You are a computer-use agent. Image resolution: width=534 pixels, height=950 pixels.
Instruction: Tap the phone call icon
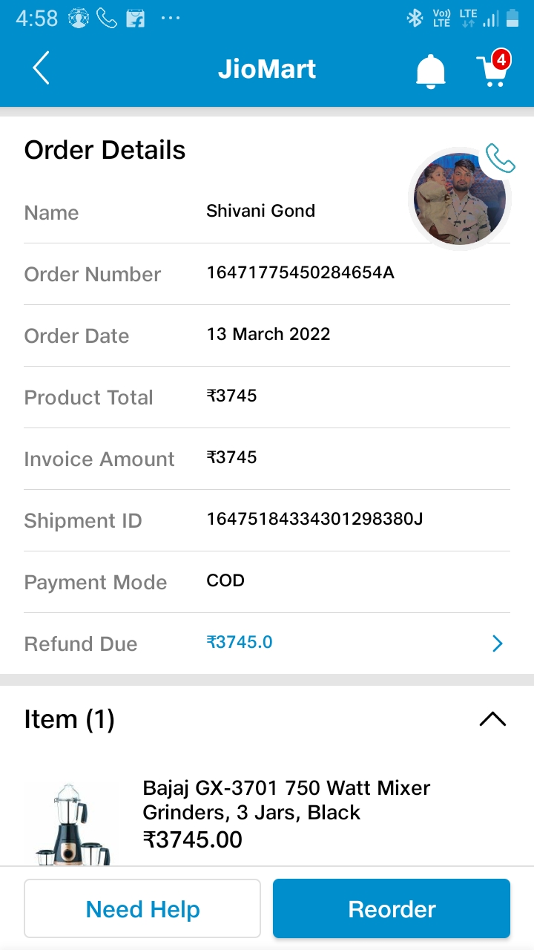pos(500,158)
